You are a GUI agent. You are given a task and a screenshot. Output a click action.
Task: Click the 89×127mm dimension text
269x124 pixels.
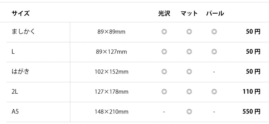click(x=111, y=52)
